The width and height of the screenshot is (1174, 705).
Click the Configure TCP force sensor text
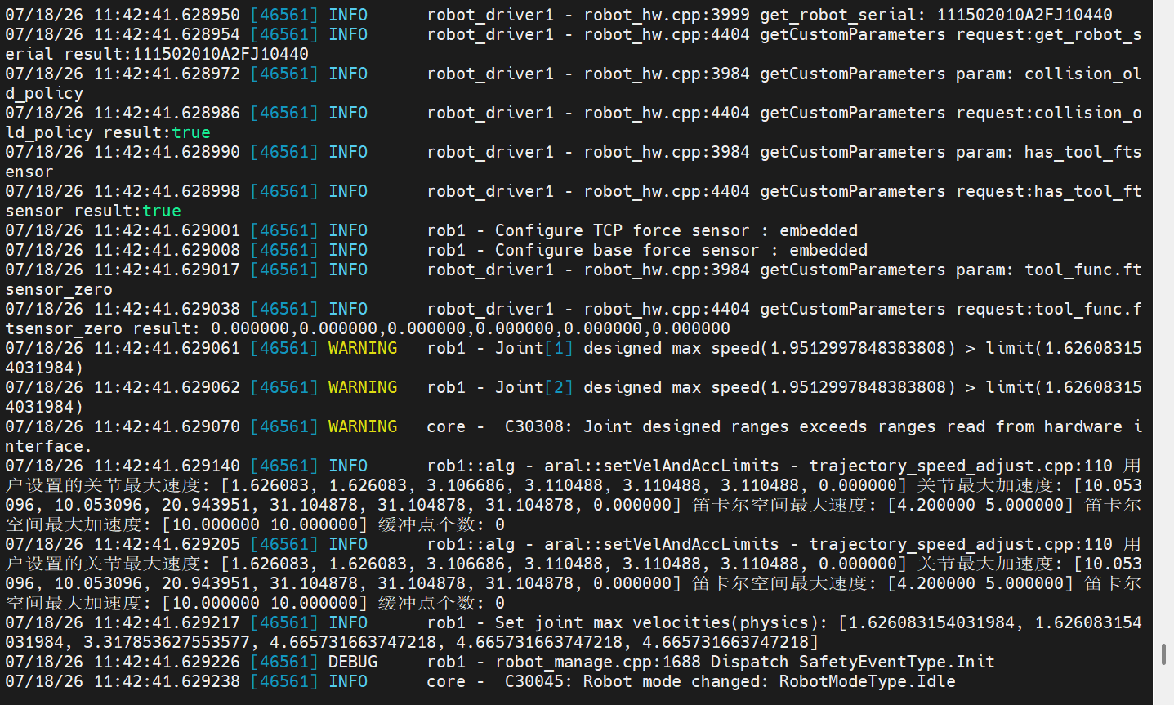622,230
